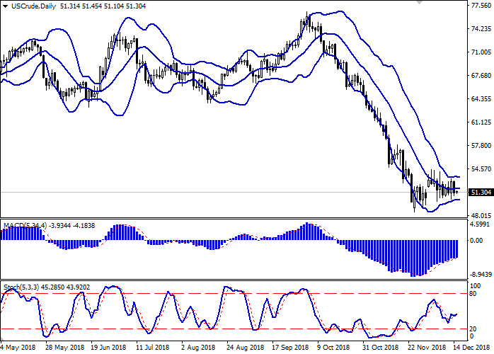Click the current price tag 51.304
494x354 pixels.
[481, 192]
